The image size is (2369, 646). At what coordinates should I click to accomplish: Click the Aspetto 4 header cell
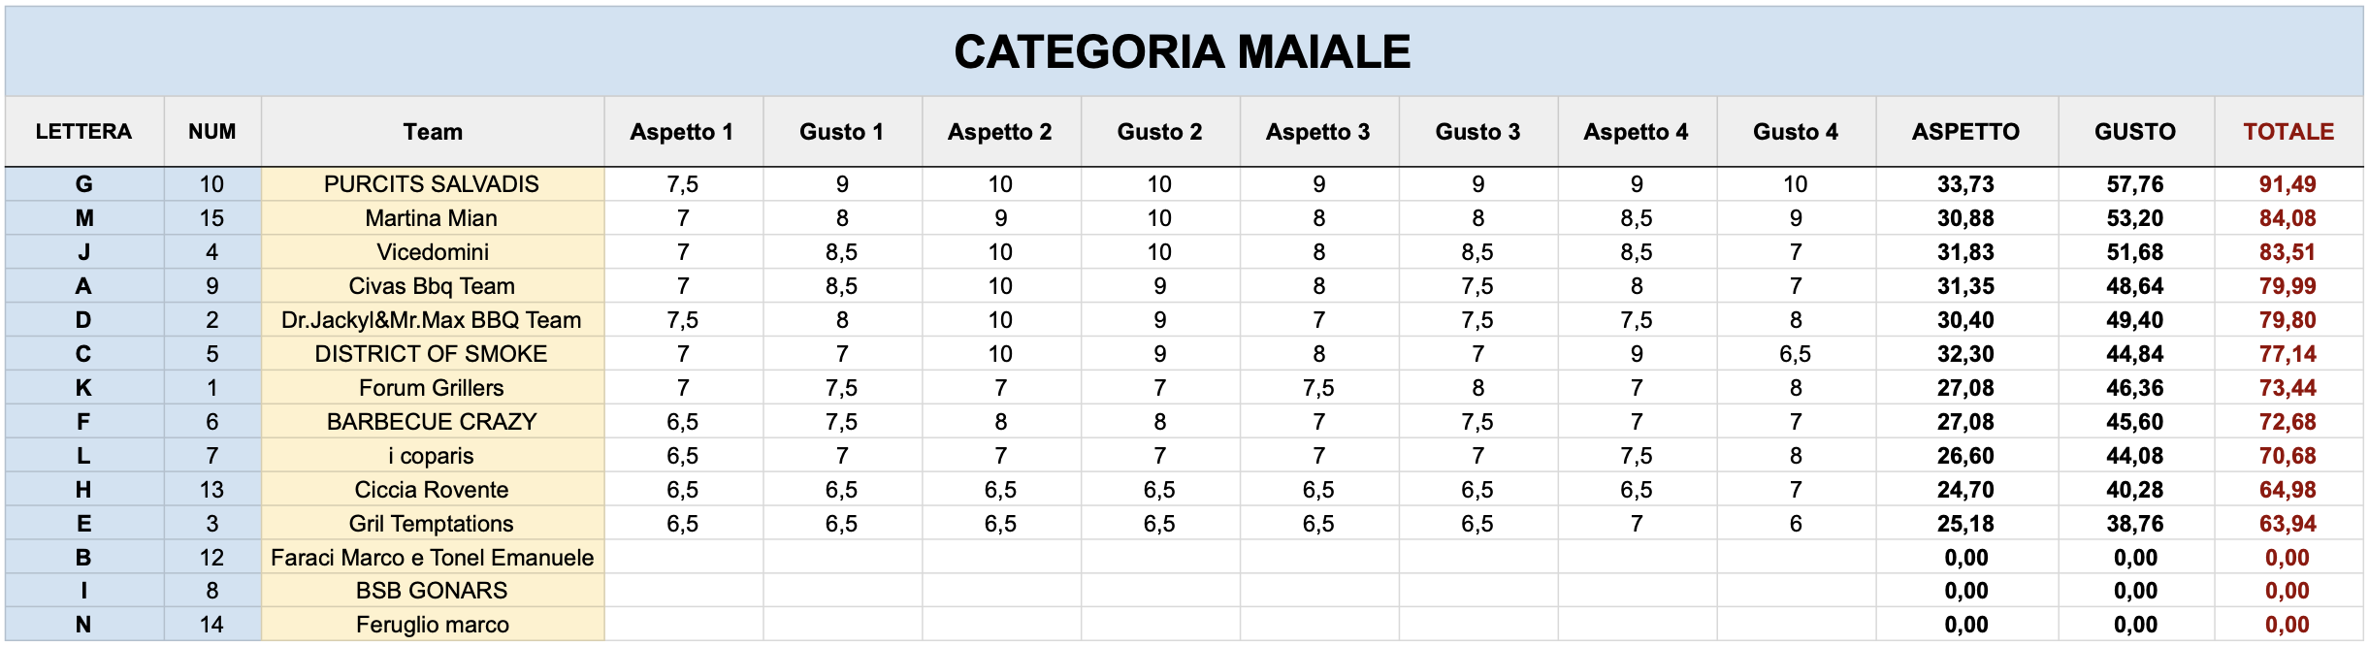pyautogui.click(x=1637, y=132)
